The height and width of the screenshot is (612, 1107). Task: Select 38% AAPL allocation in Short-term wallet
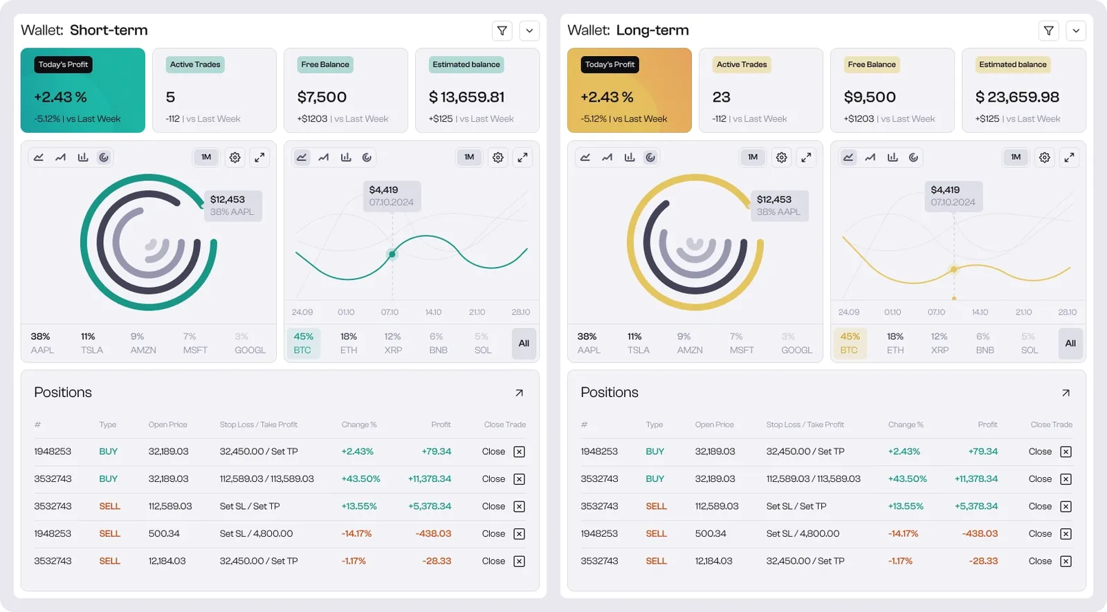[x=42, y=344]
